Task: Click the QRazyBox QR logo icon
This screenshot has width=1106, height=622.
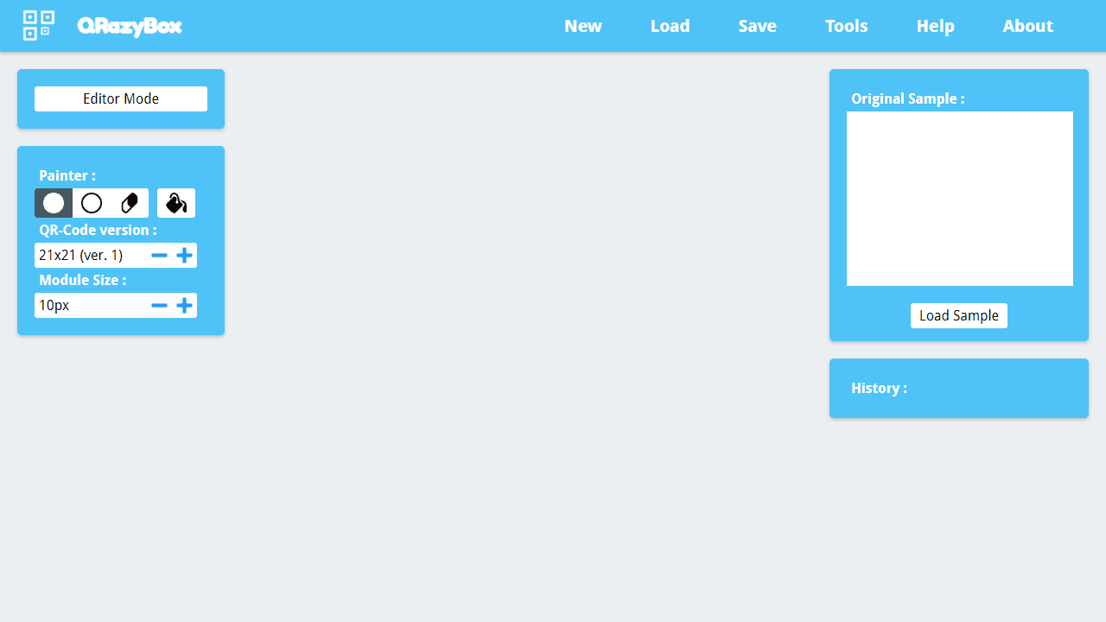Action: (x=39, y=26)
